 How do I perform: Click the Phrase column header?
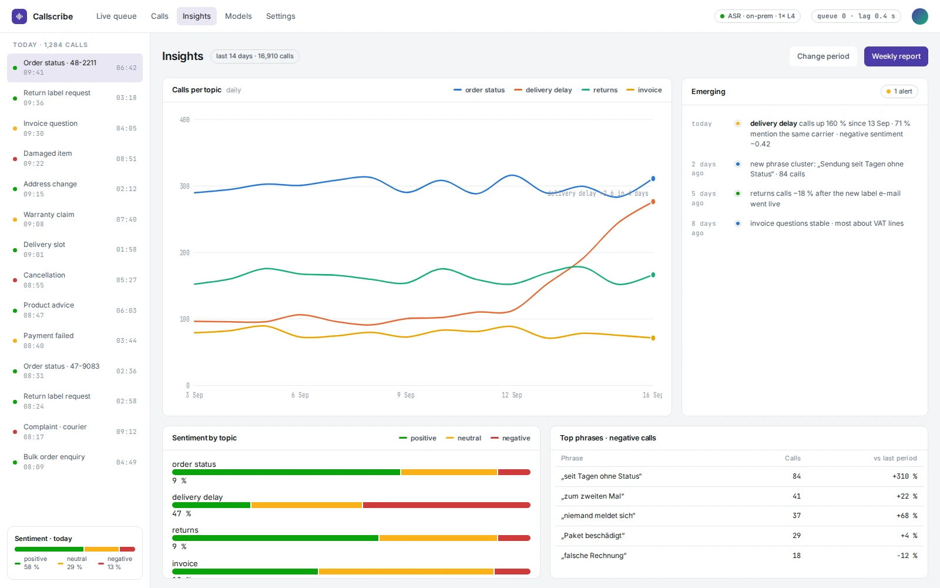(572, 458)
